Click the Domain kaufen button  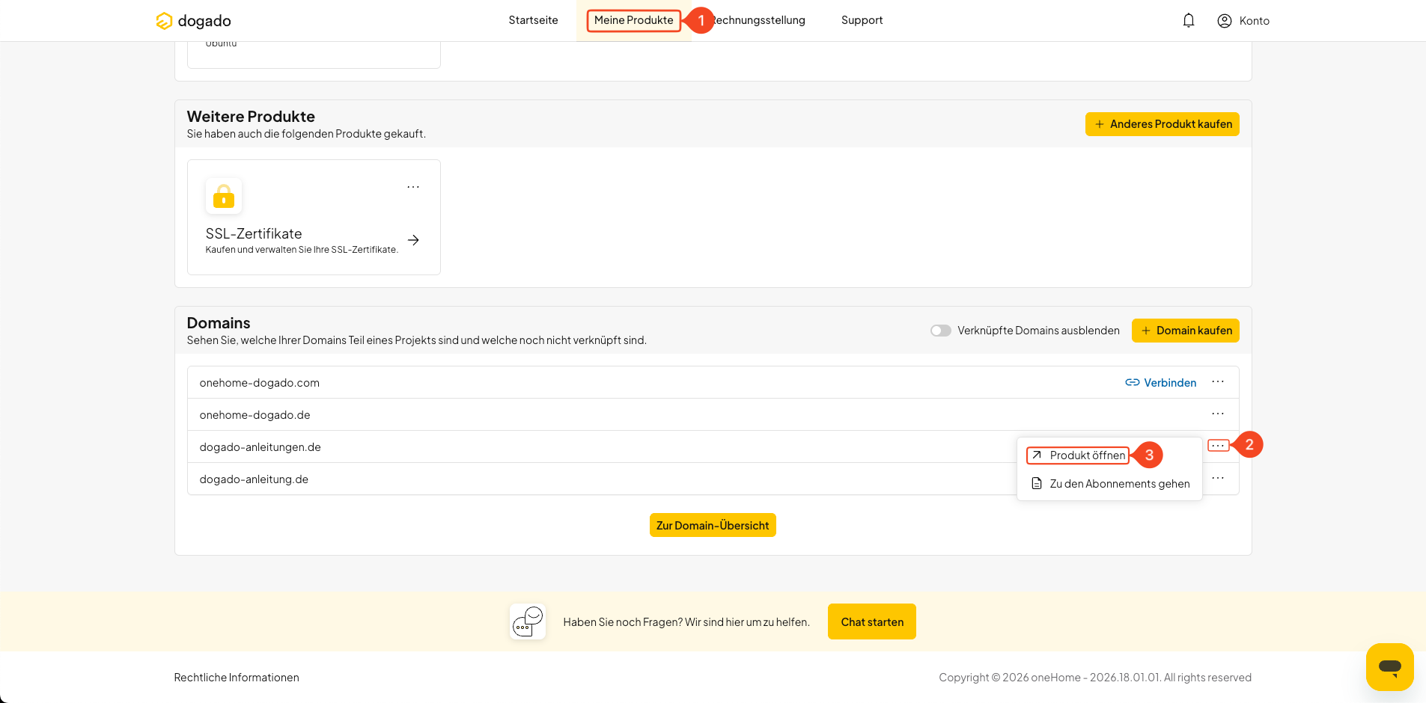[x=1186, y=331]
